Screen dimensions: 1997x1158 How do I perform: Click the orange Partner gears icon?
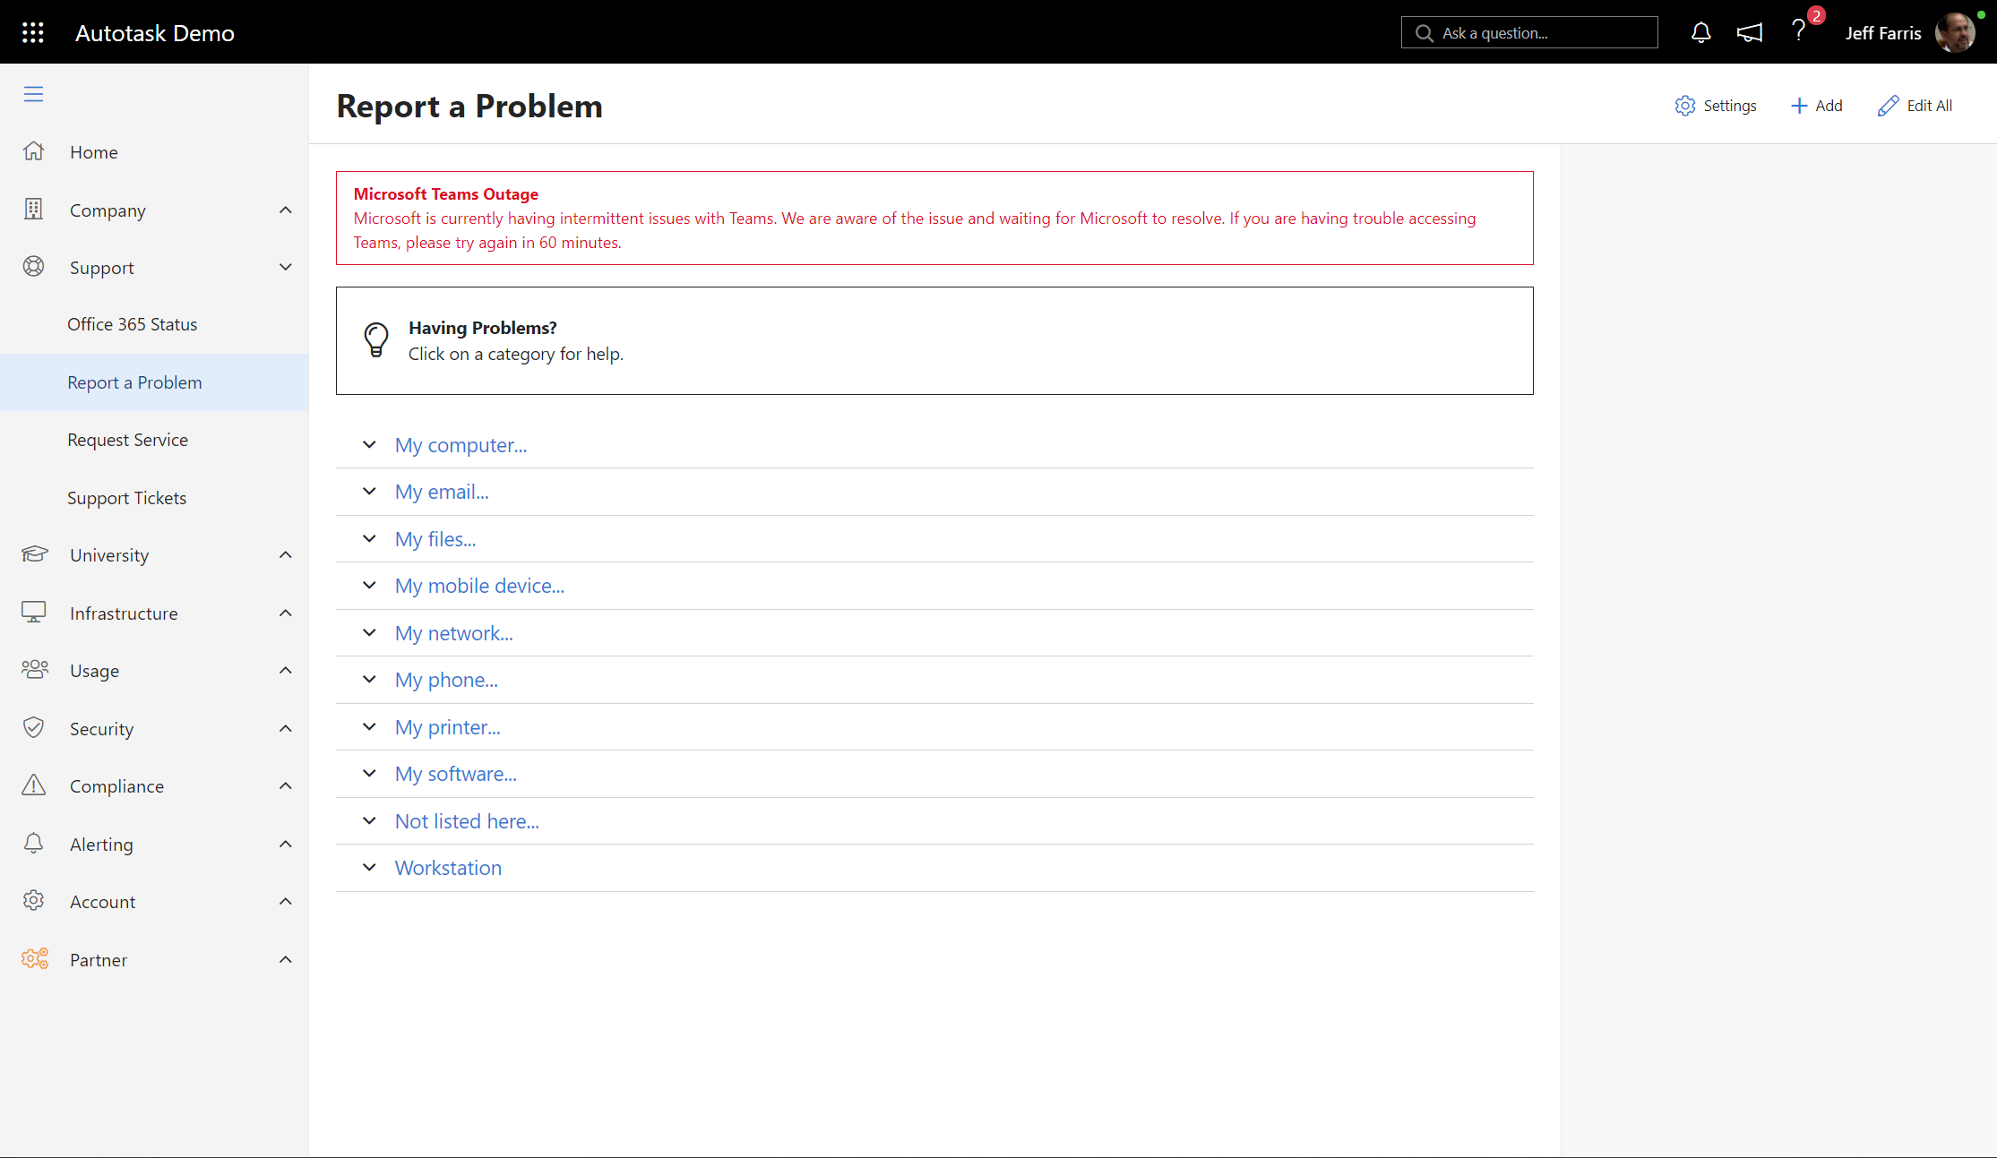click(x=34, y=959)
